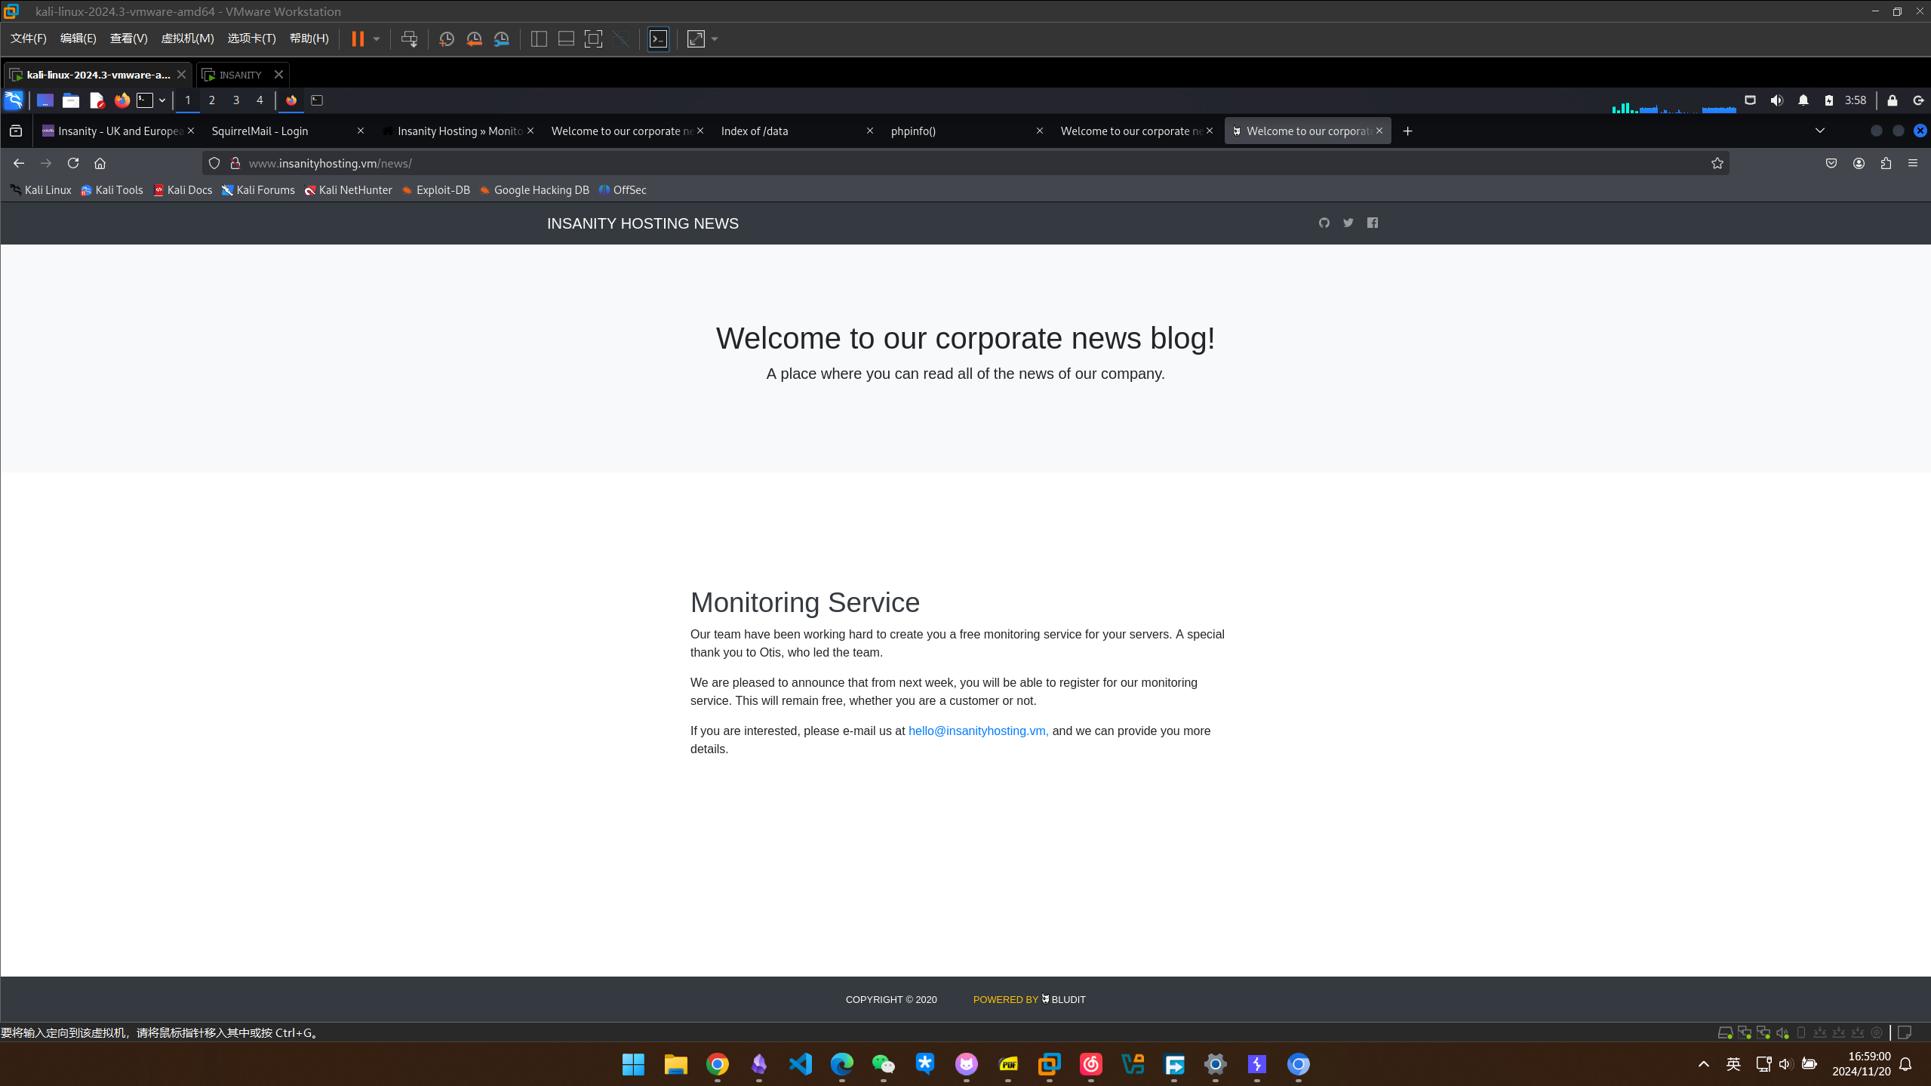Click the VMware snapshot clock icon

tap(446, 39)
